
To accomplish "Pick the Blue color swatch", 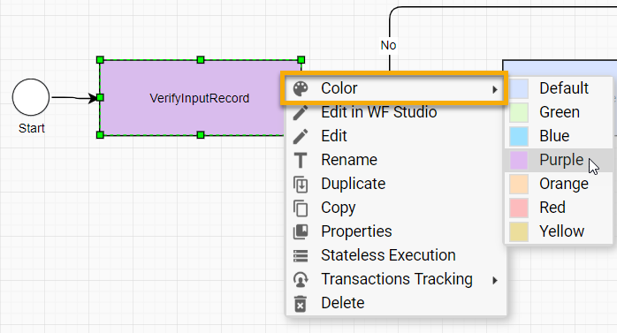I will click(519, 136).
